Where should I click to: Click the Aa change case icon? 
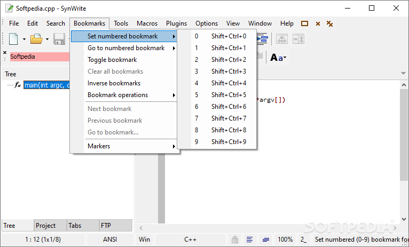(278, 57)
